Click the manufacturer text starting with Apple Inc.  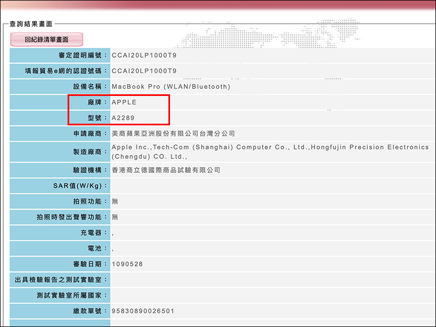(x=270, y=152)
